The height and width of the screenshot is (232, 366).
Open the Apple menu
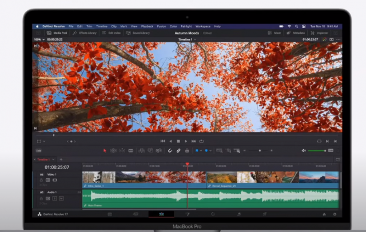point(37,26)
